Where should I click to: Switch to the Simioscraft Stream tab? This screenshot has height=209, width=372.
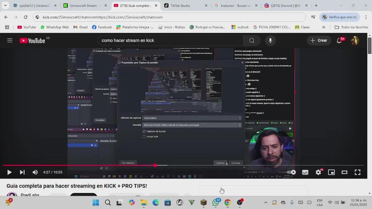tap(85, 6)
